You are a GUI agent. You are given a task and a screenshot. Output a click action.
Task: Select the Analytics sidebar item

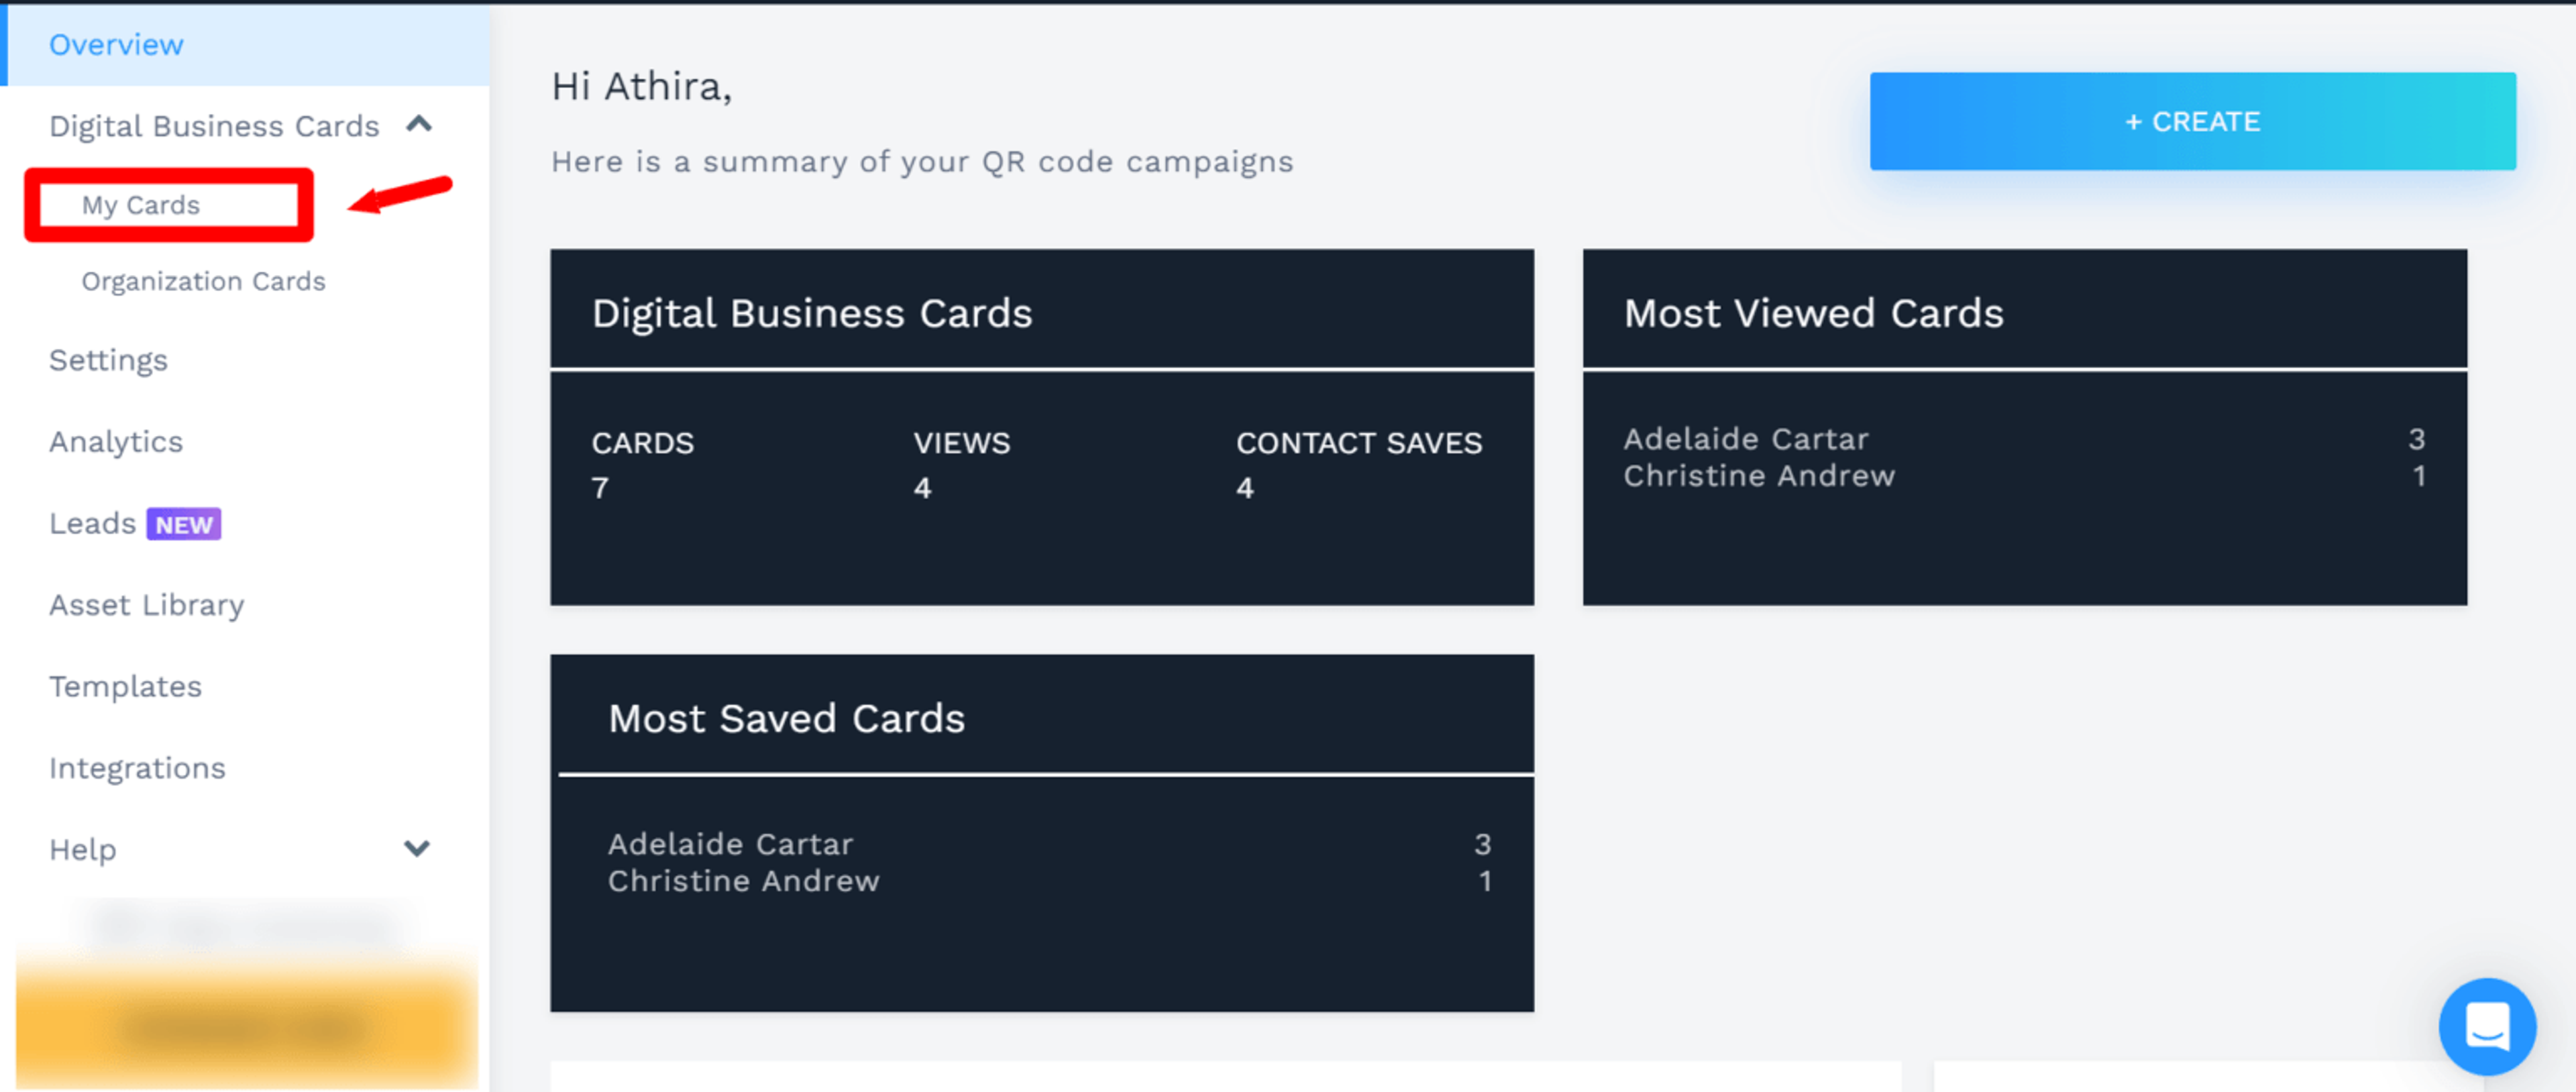(x=115, y=441)
